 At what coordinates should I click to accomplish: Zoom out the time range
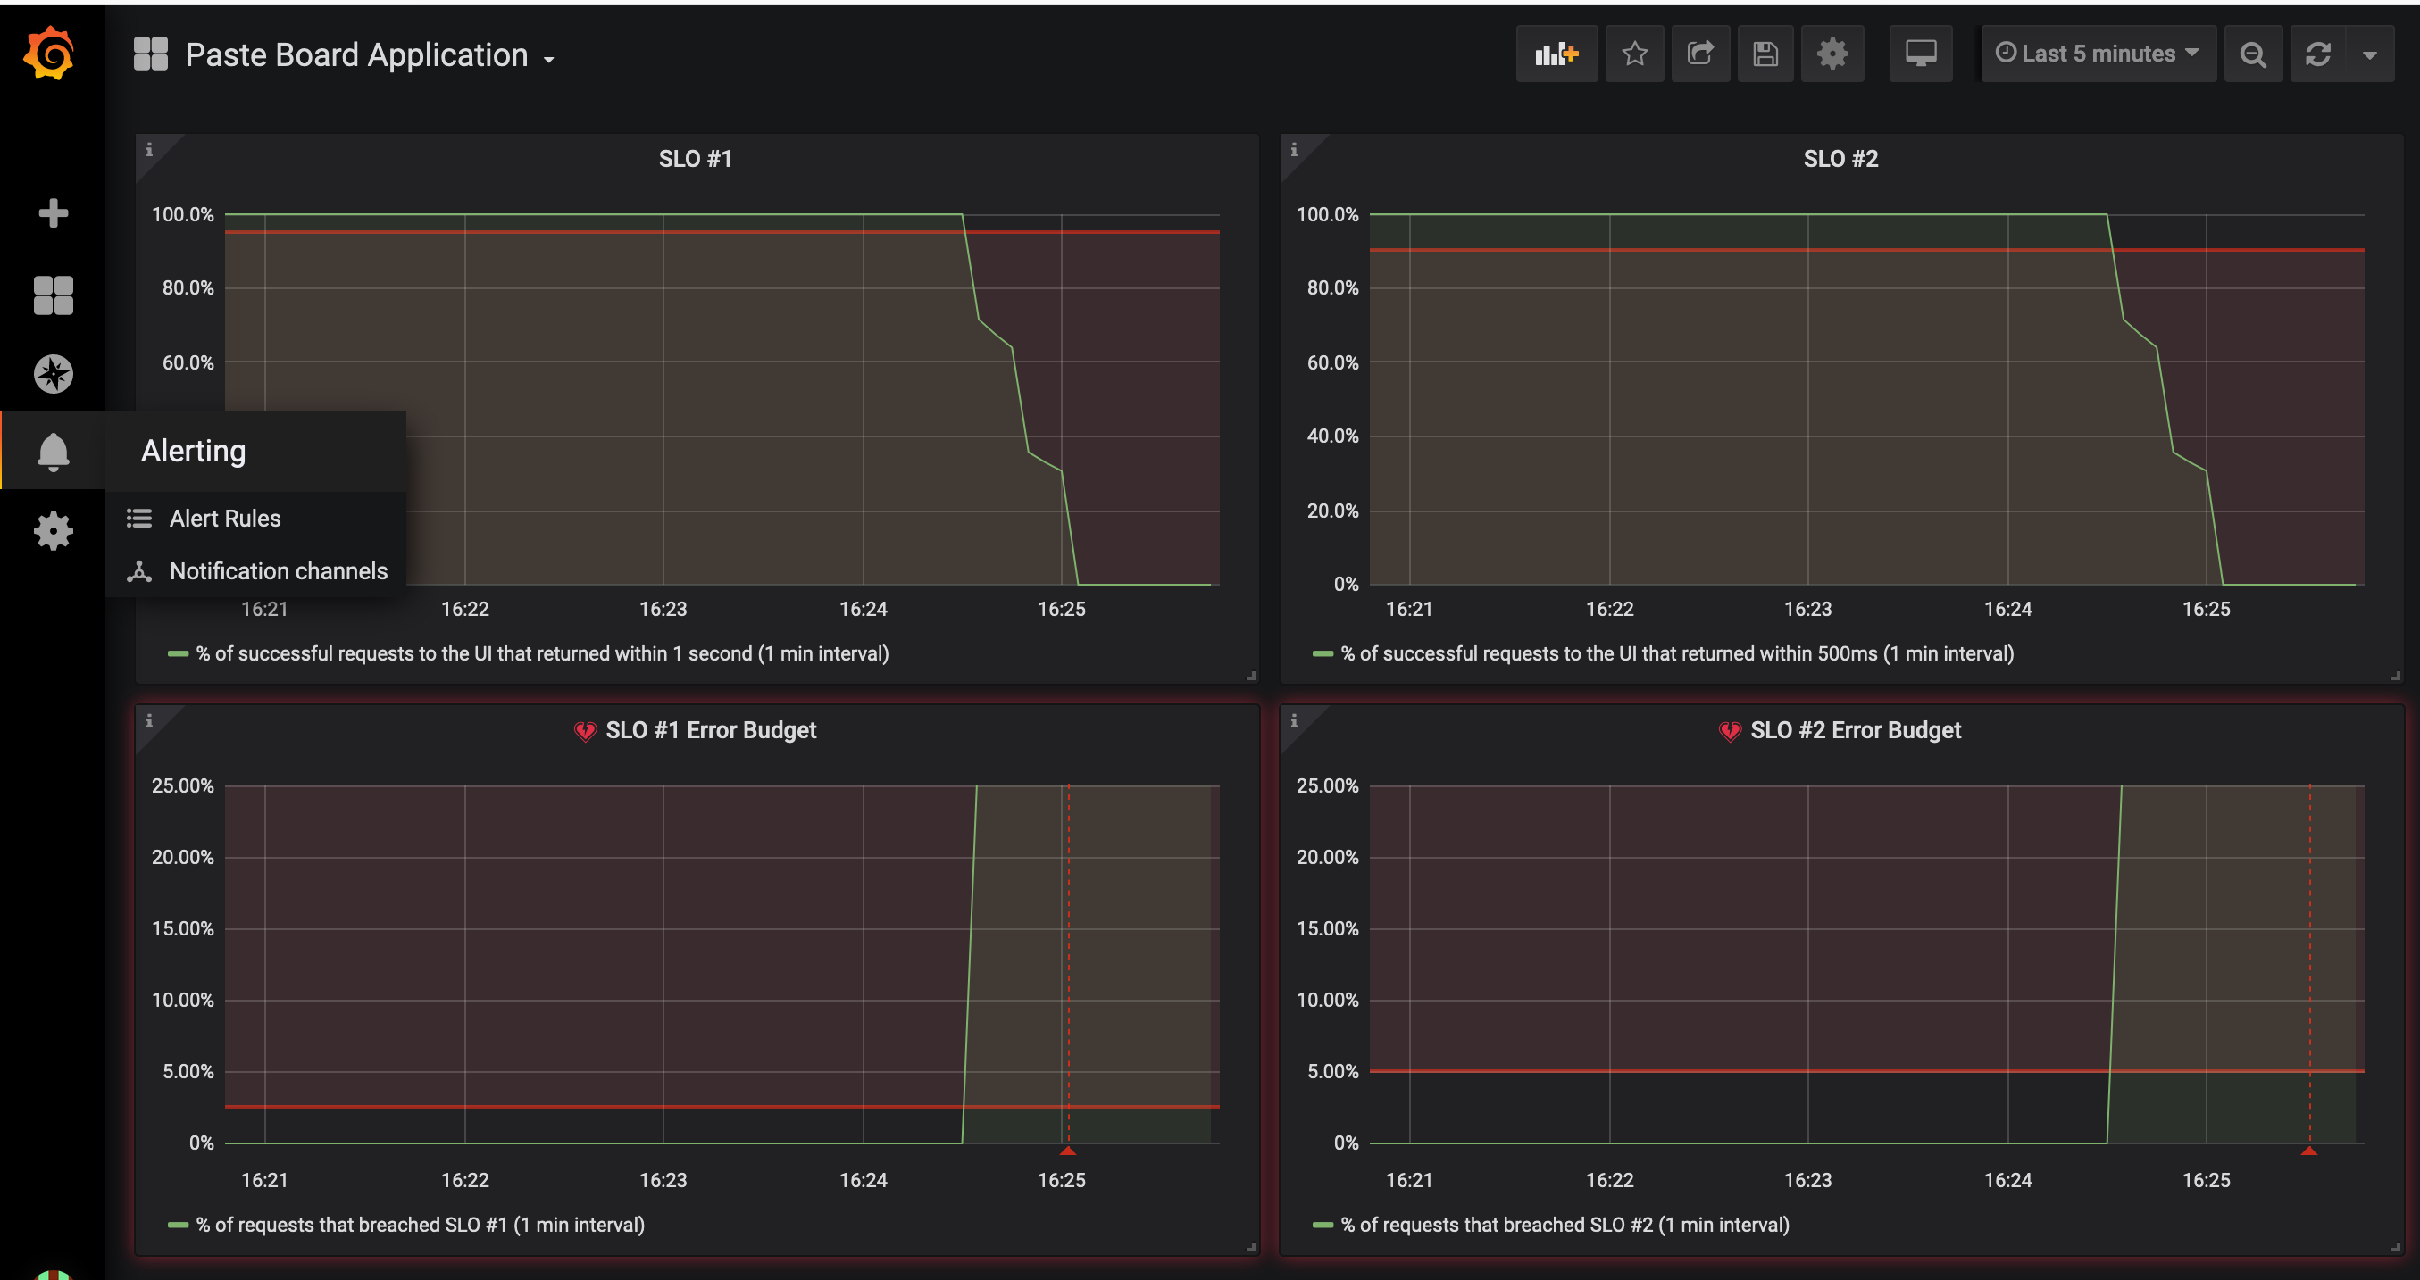pos(2253,54)
